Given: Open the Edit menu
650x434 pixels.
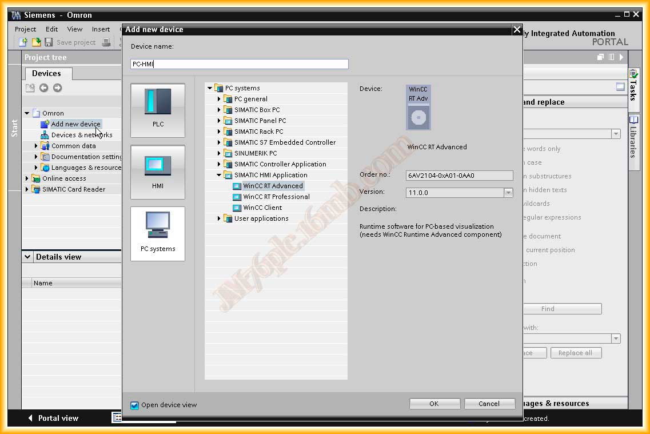Looking at the screenshot, I should (x=51, y=29).
